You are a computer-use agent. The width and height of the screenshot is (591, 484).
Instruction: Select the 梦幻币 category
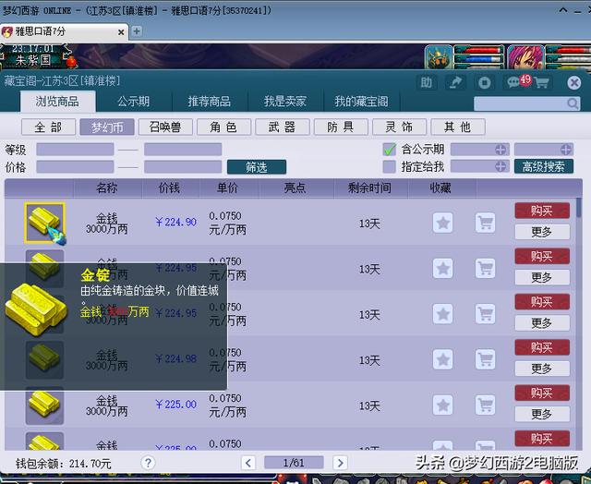[107, 127]
